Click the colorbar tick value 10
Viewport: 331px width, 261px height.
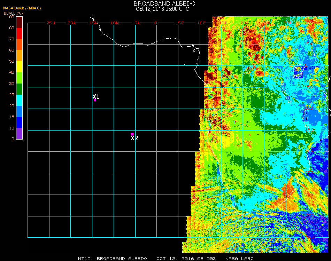12,128
